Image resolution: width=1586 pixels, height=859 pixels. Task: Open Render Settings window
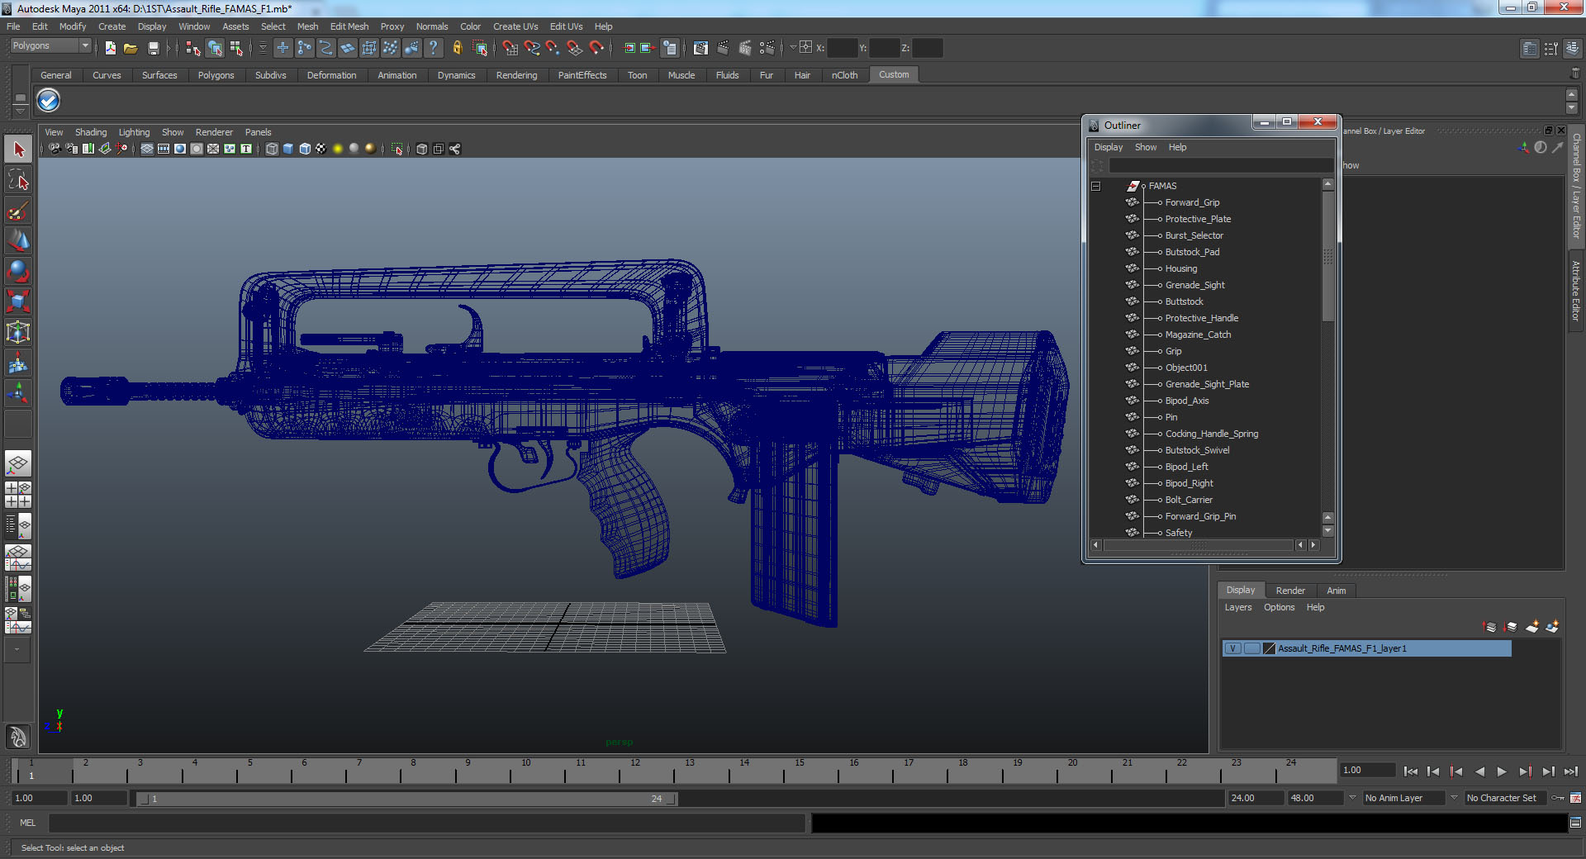(767, 48)
